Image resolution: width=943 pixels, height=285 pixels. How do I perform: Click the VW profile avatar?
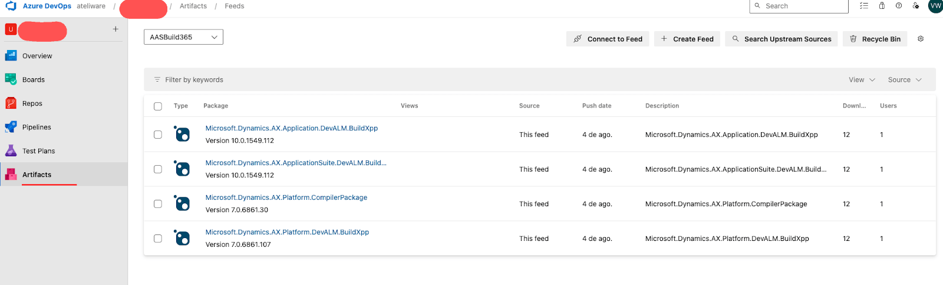935,6
